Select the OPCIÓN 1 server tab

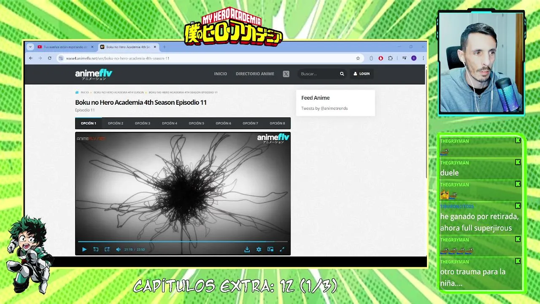89,123
